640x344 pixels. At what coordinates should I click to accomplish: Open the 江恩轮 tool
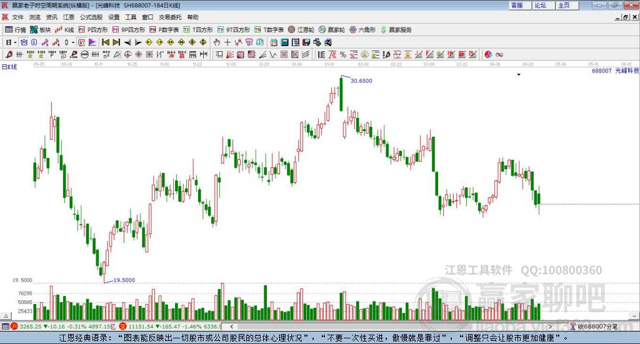301,30
